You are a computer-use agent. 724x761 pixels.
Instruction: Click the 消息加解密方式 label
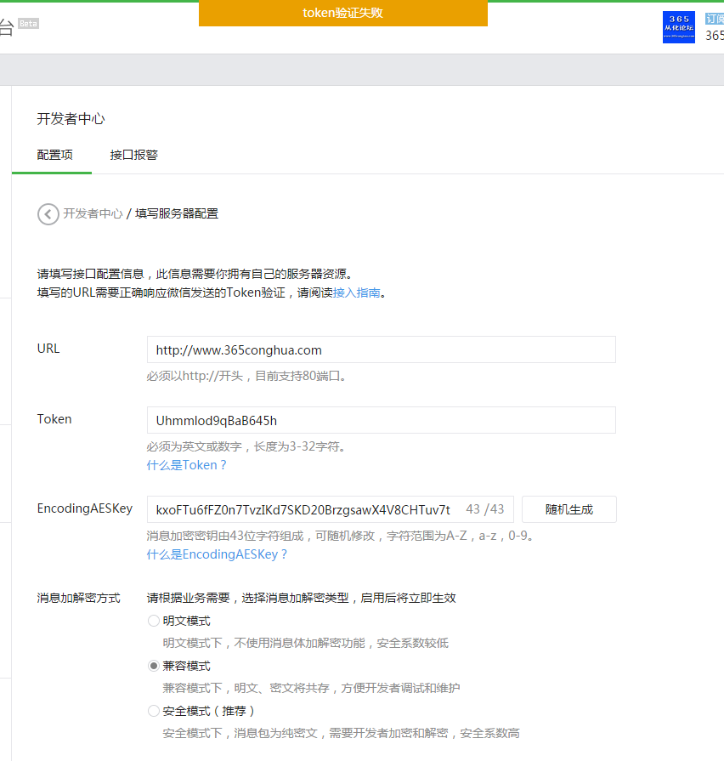coord(78,598)
